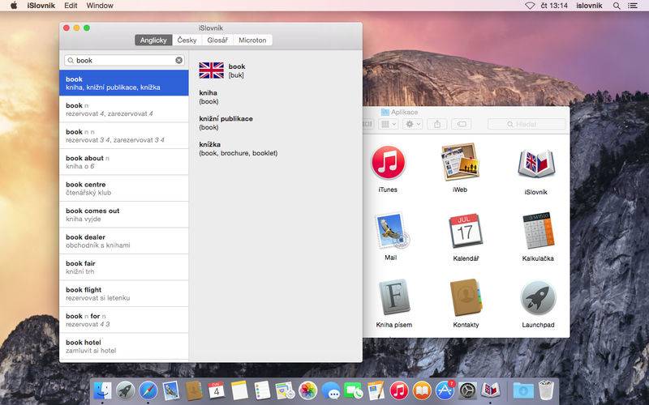Image resolution: width=649 pixels, height=405 pixels.
Task: Open the gear action dropdown in Aplikace
Action: tap(413, 124)
